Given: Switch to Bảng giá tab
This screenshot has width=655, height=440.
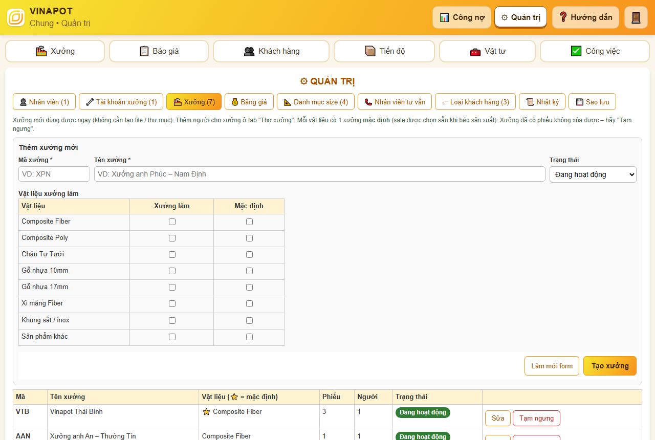Looking at the screenshot, I should pyautogui.click(x=249, y=102).
